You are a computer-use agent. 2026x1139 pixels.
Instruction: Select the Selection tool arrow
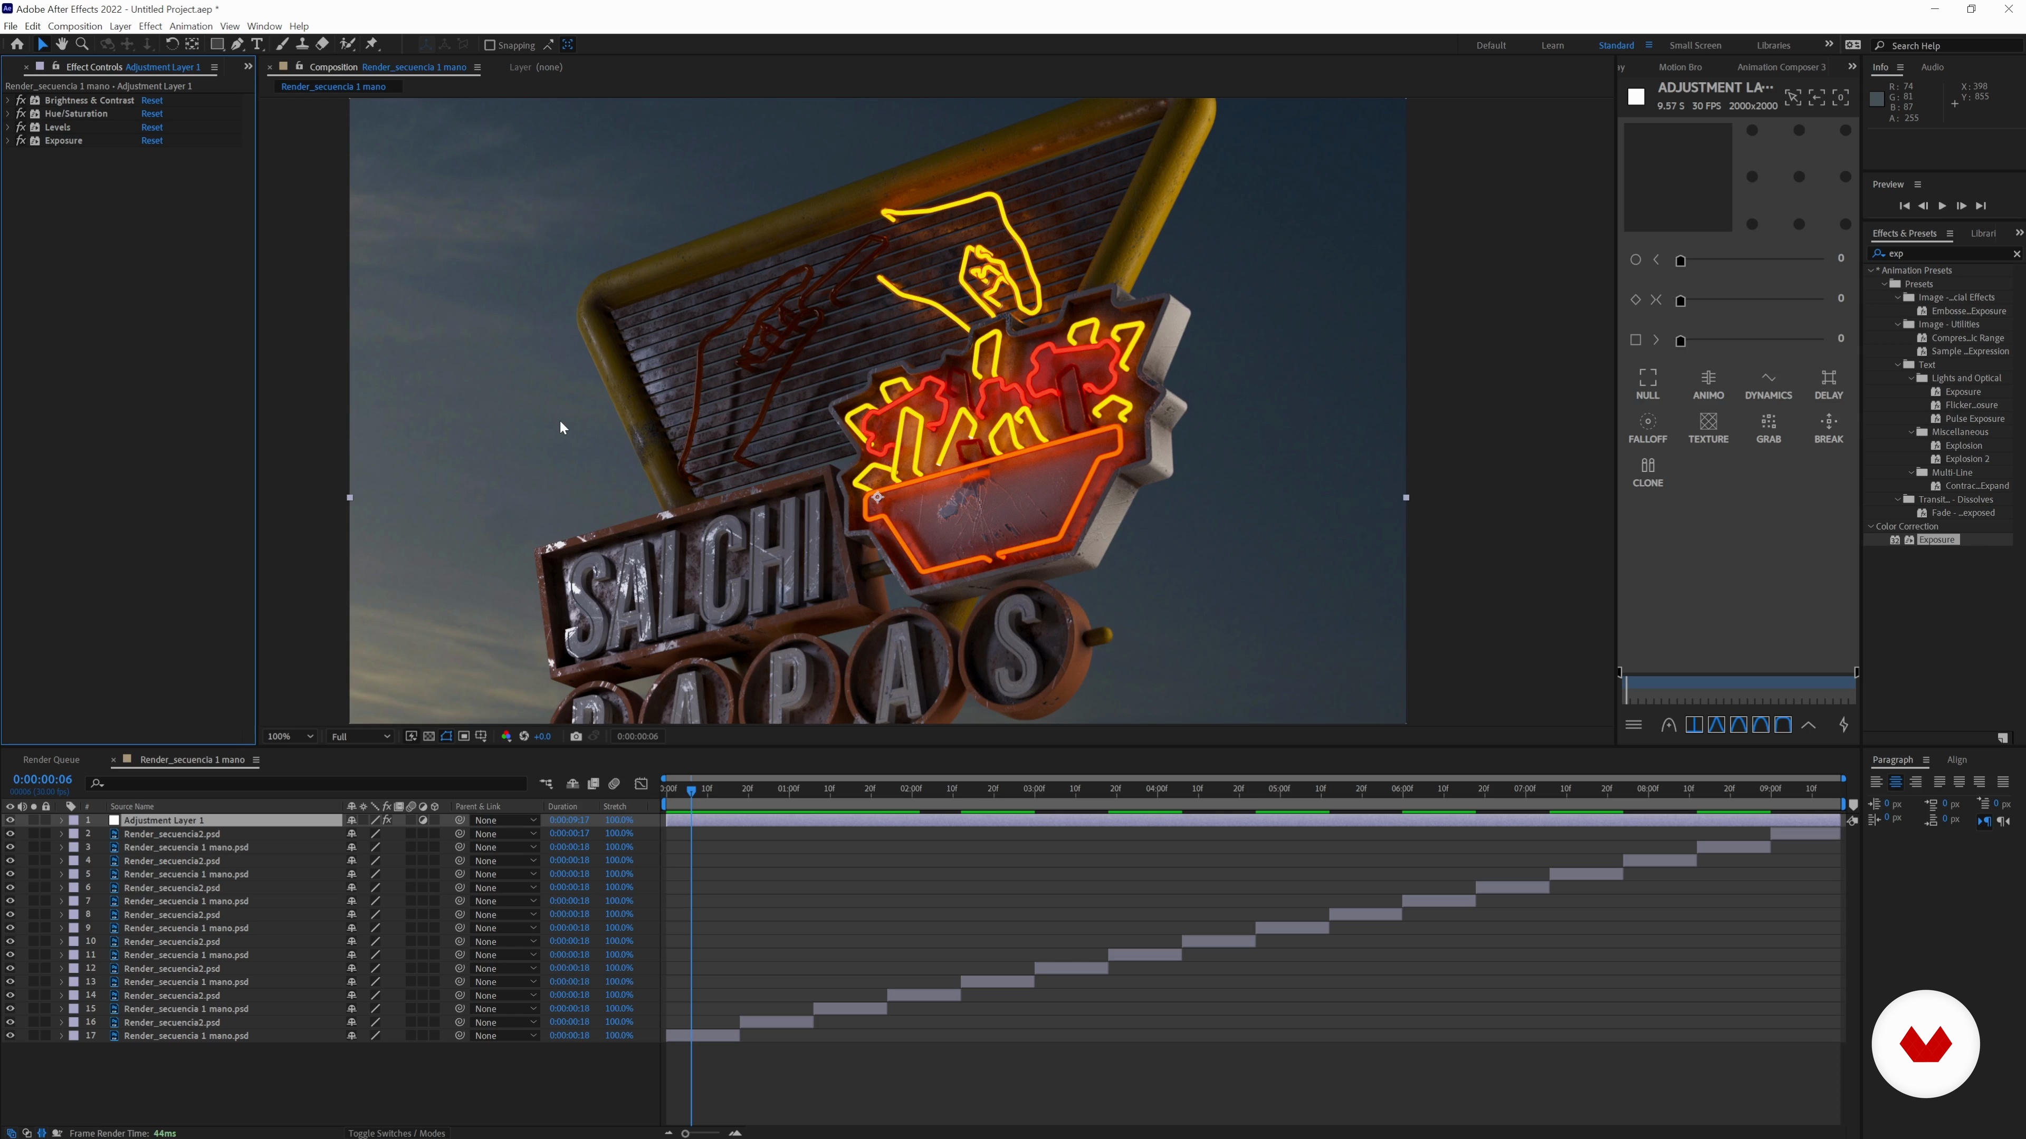tap(42, 45)
